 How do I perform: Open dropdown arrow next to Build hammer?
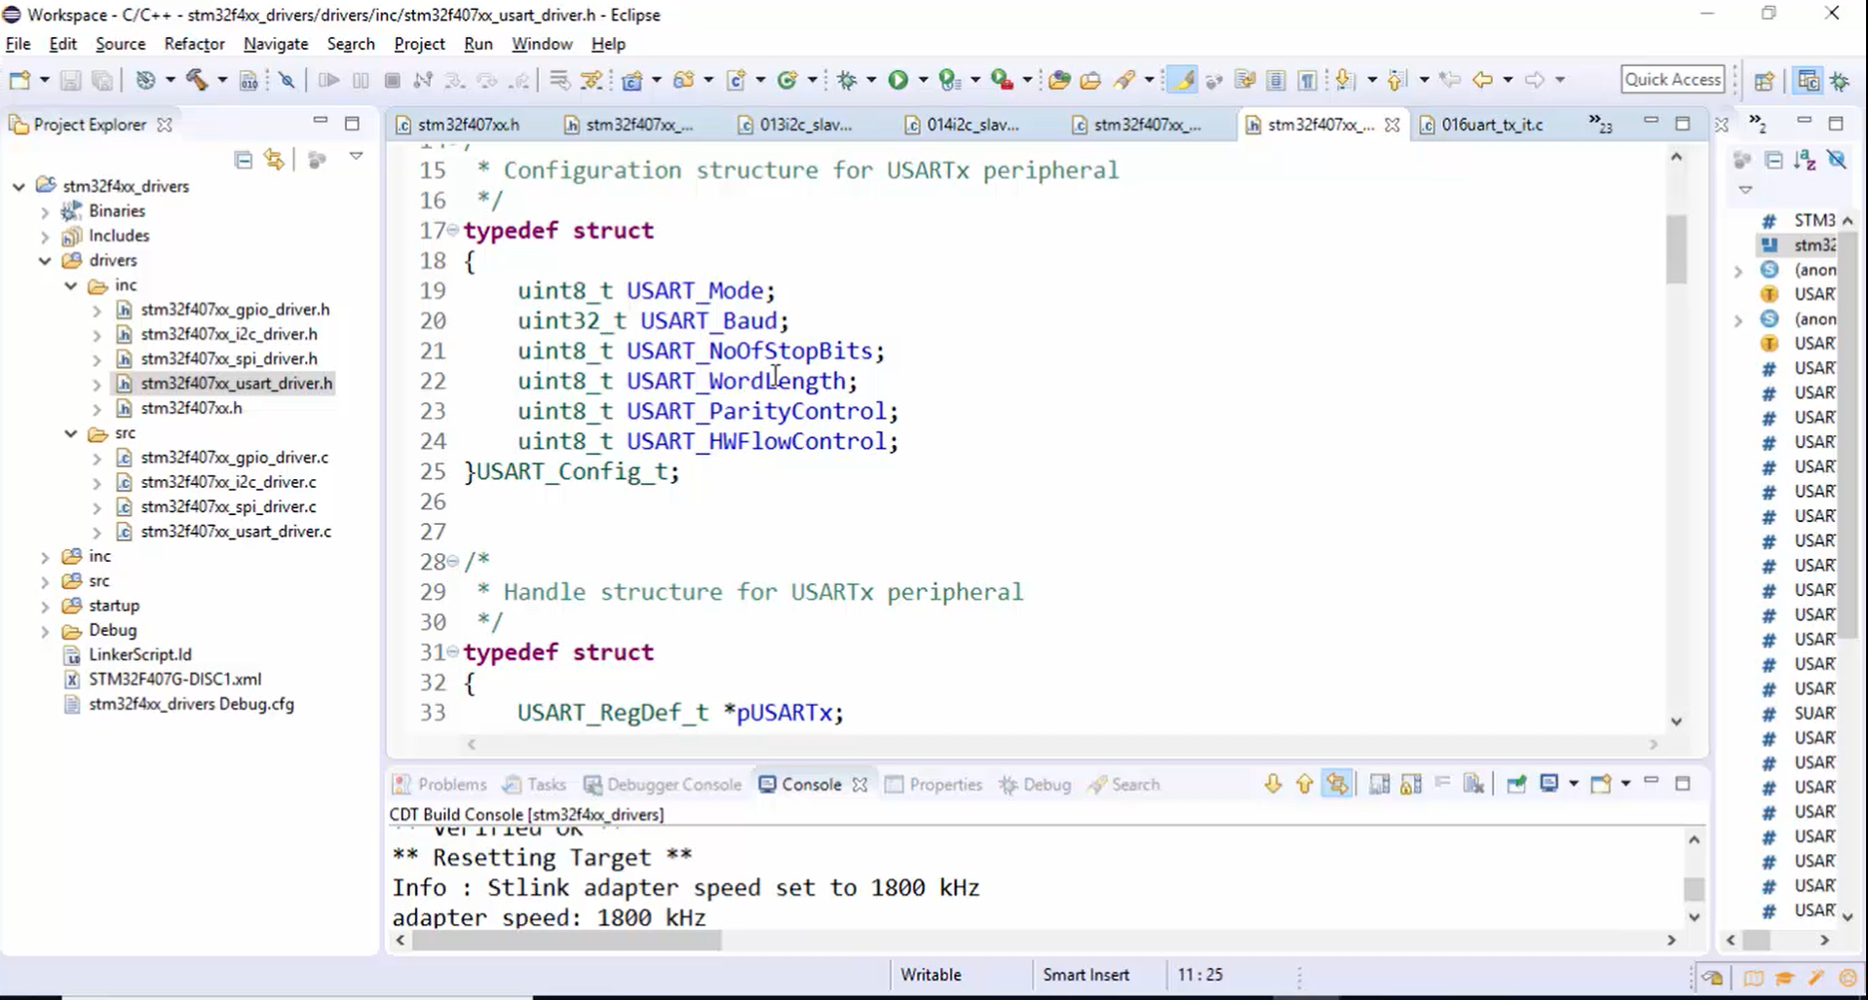tap(222, 80)
